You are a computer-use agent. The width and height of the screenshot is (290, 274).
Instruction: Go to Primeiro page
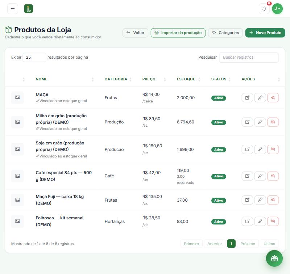tap(191, 244)
